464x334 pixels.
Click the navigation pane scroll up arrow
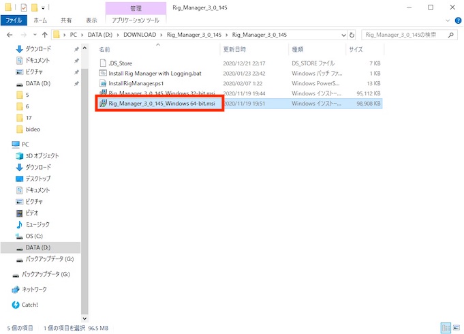84,48
